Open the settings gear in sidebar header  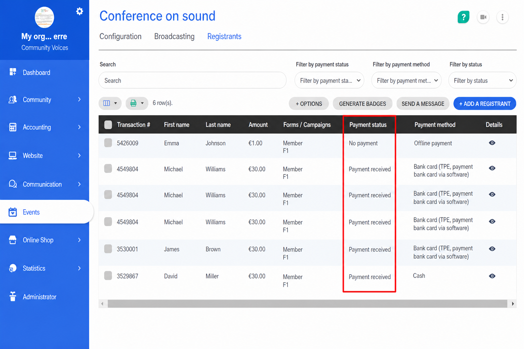[79, 11]
